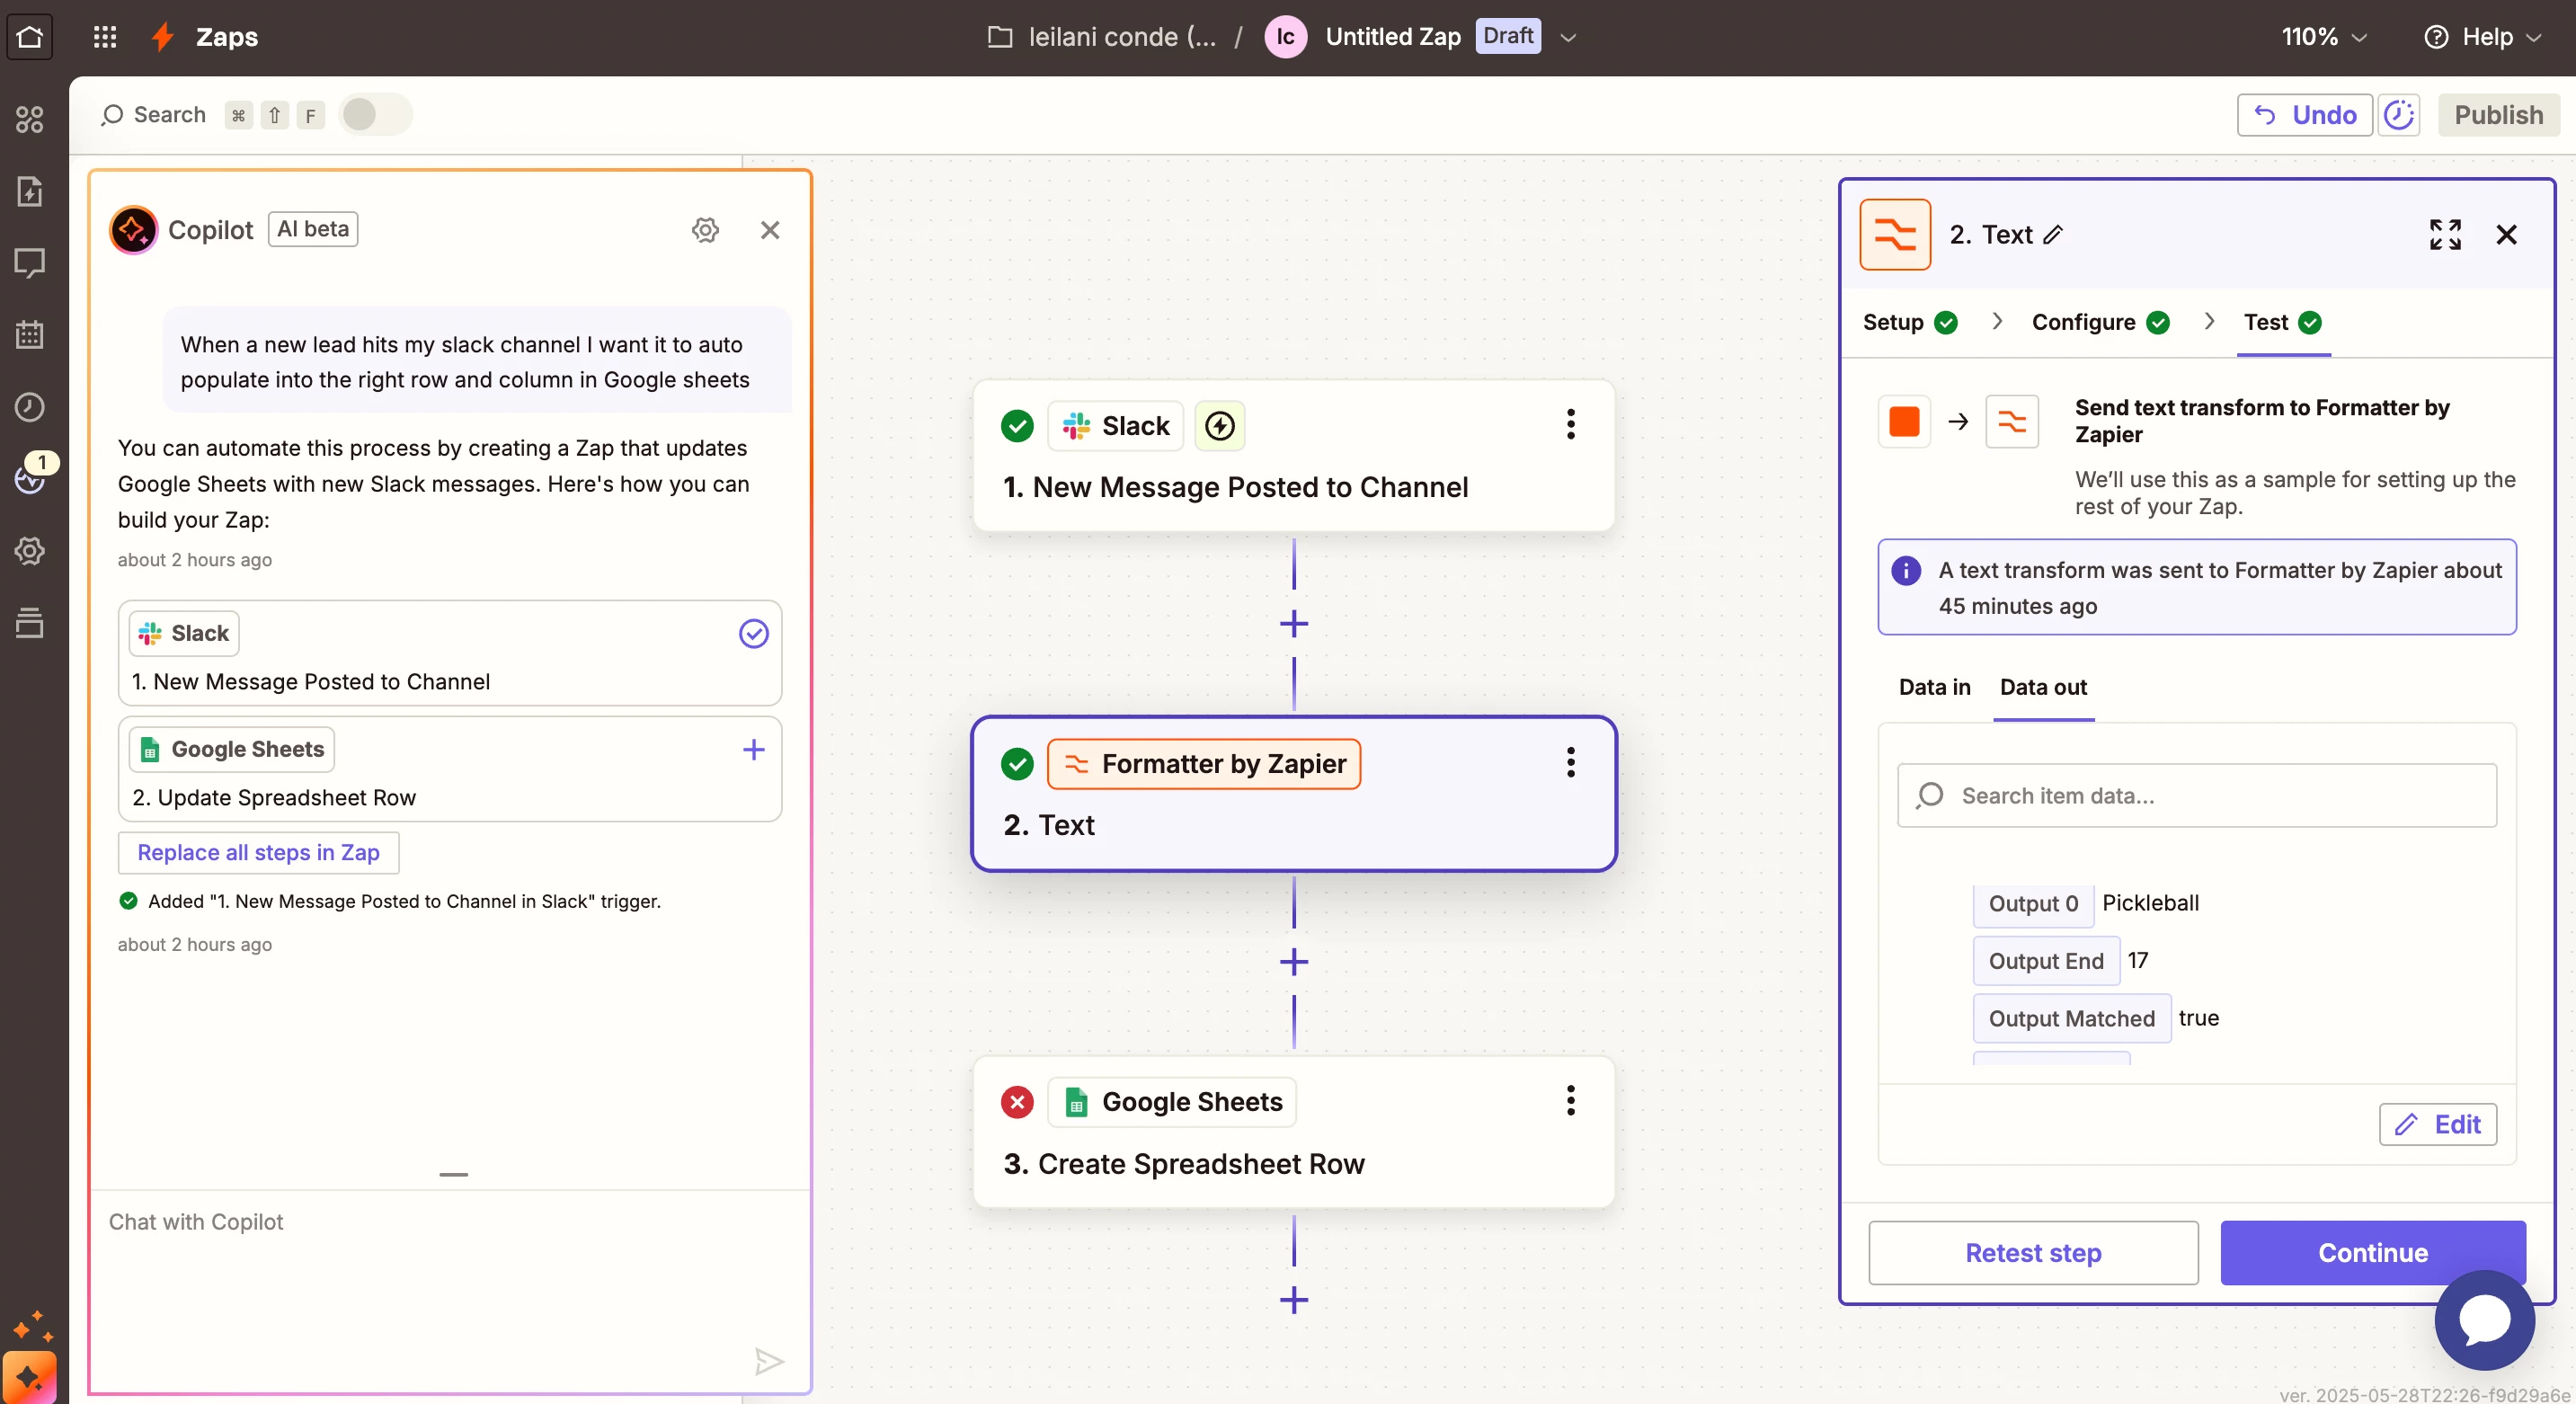
Task: Click the Output Matched field label
Action: 2071,1018
